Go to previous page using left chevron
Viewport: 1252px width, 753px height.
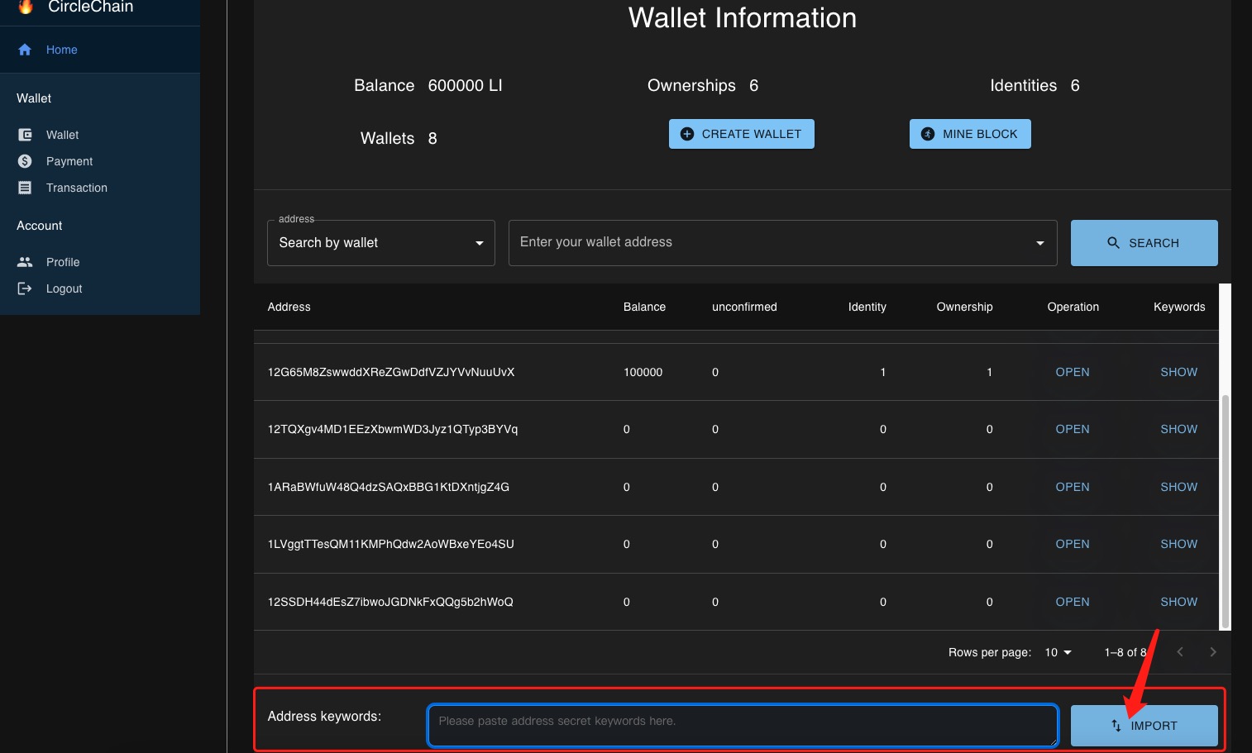point(1180,652)
